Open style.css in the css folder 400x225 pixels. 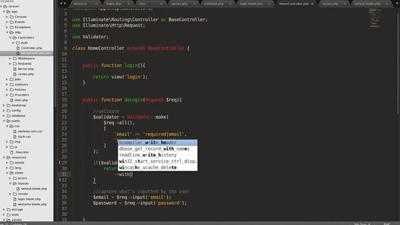[24, 136]
